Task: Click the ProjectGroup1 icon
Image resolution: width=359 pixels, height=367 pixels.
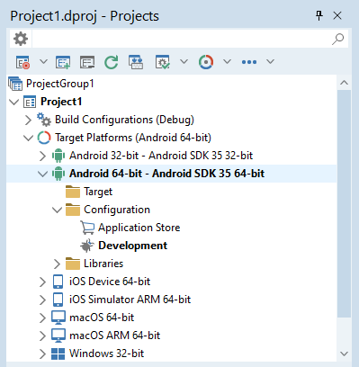Action: (15, 84)
